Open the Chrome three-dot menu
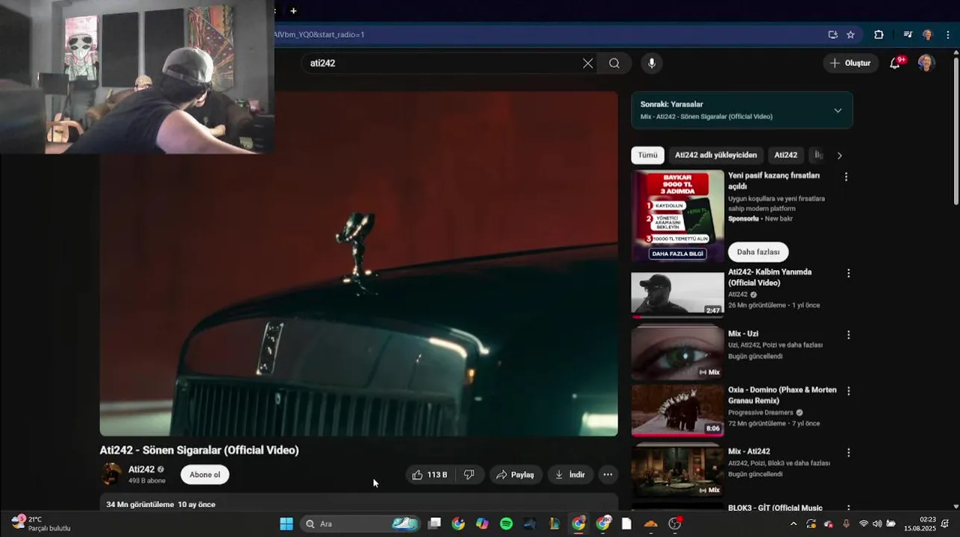Screen dimensions: 960x537 [948, 34]
